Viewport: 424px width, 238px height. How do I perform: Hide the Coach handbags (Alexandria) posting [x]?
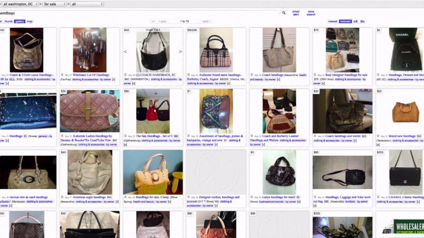[x=278, y=79]
